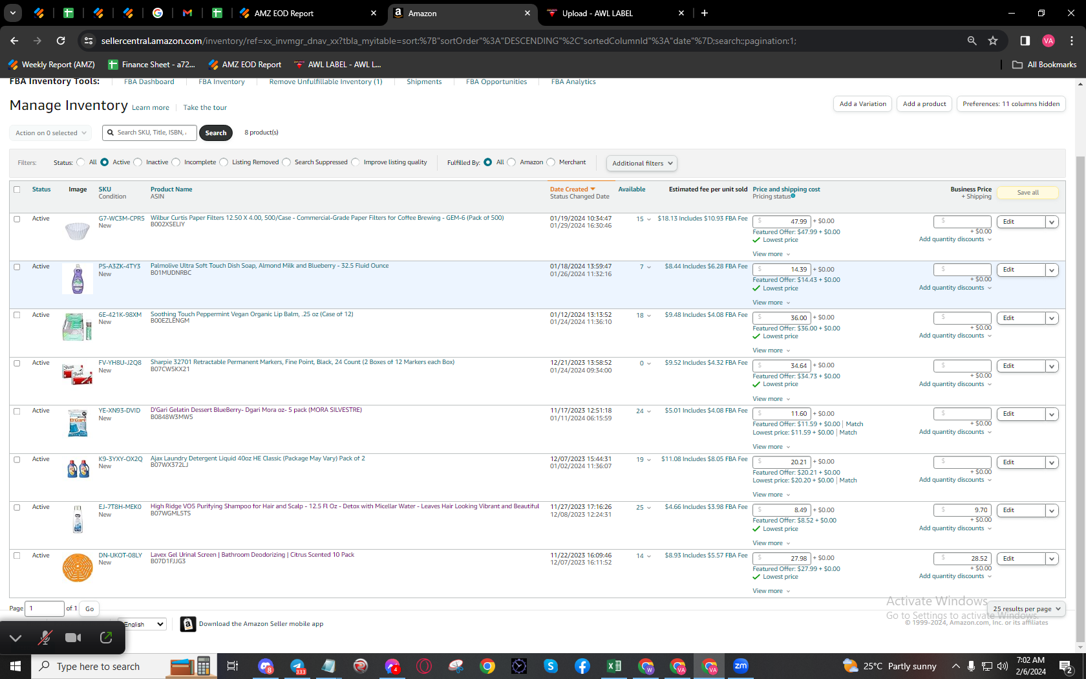1086x679 pixels.
Task: Open Facebook from the taskbar
Action: (582, 666)
